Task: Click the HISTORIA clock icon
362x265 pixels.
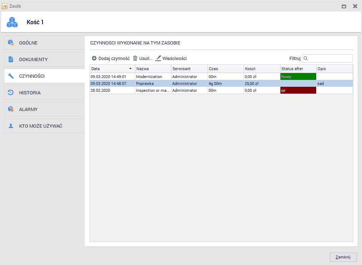Action: [11, 93]
